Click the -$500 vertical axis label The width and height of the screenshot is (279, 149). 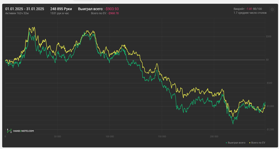pyautogui.click(x=269, y=83)
